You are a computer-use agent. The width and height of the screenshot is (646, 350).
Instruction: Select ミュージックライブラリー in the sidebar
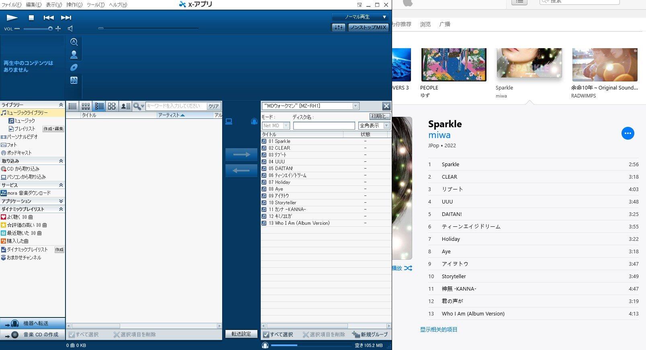[x=33, y=113]
